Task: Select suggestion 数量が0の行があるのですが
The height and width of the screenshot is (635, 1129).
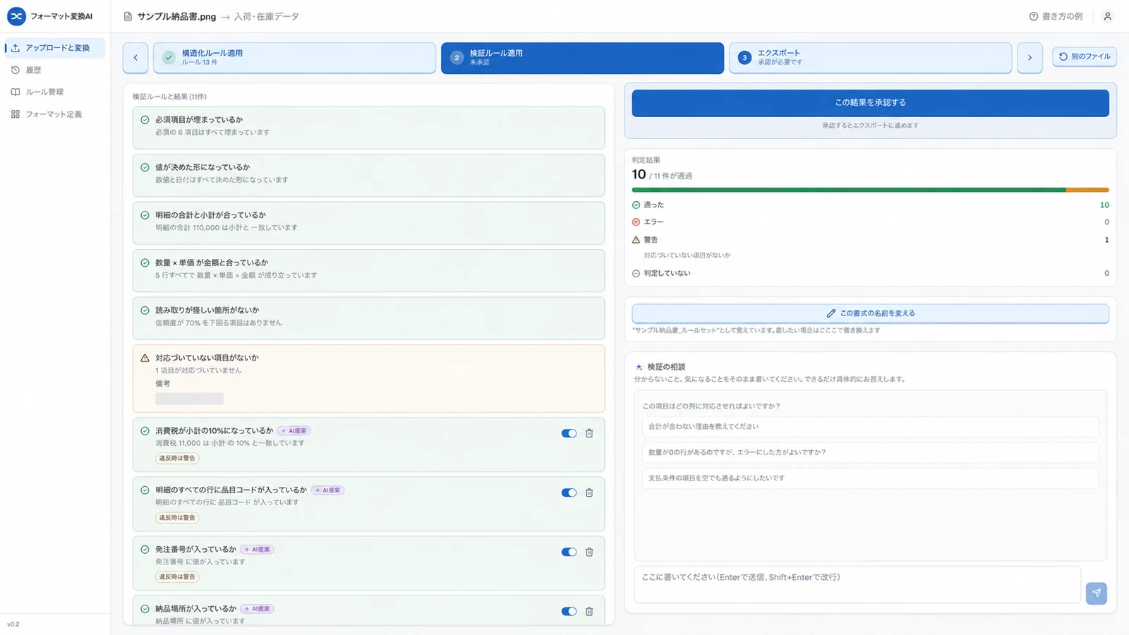Action: pos(870,452)
